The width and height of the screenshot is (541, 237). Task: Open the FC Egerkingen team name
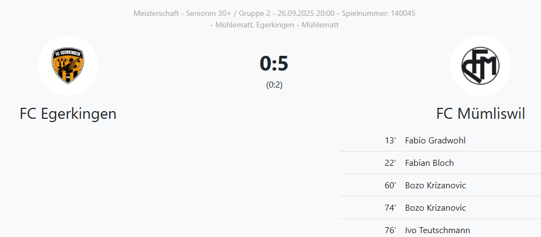tap(68, 114)
